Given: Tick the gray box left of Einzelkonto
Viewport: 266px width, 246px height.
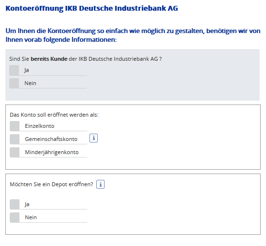Looking at the screenshot, I should (x=15, y=126).
